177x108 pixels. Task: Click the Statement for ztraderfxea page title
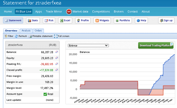pos(32,3)
